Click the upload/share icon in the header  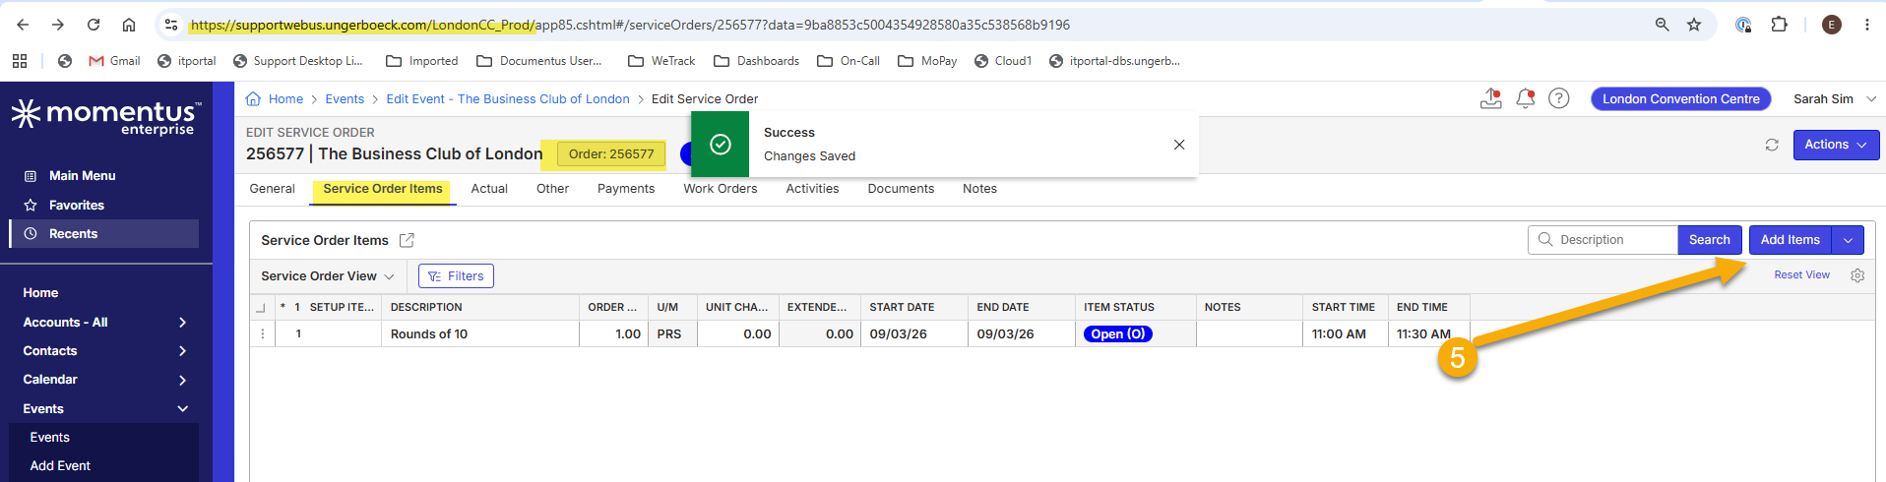tap(1491, 98)
